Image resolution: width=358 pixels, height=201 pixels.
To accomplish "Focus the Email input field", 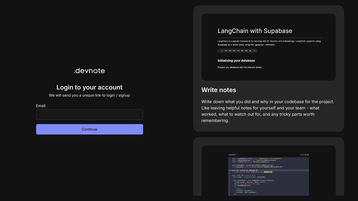I will click(89, 115).
